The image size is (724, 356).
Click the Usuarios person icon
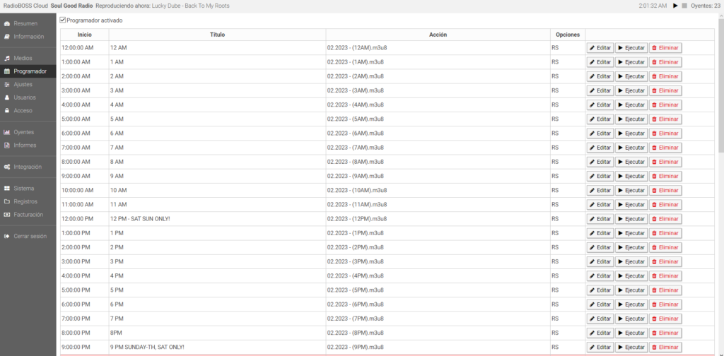pyautogui.click(x=7, y=97)
